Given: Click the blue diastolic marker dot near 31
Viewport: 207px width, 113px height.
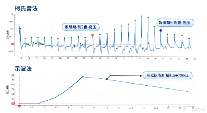Looking at the screenshot, I should pos(161,30).
